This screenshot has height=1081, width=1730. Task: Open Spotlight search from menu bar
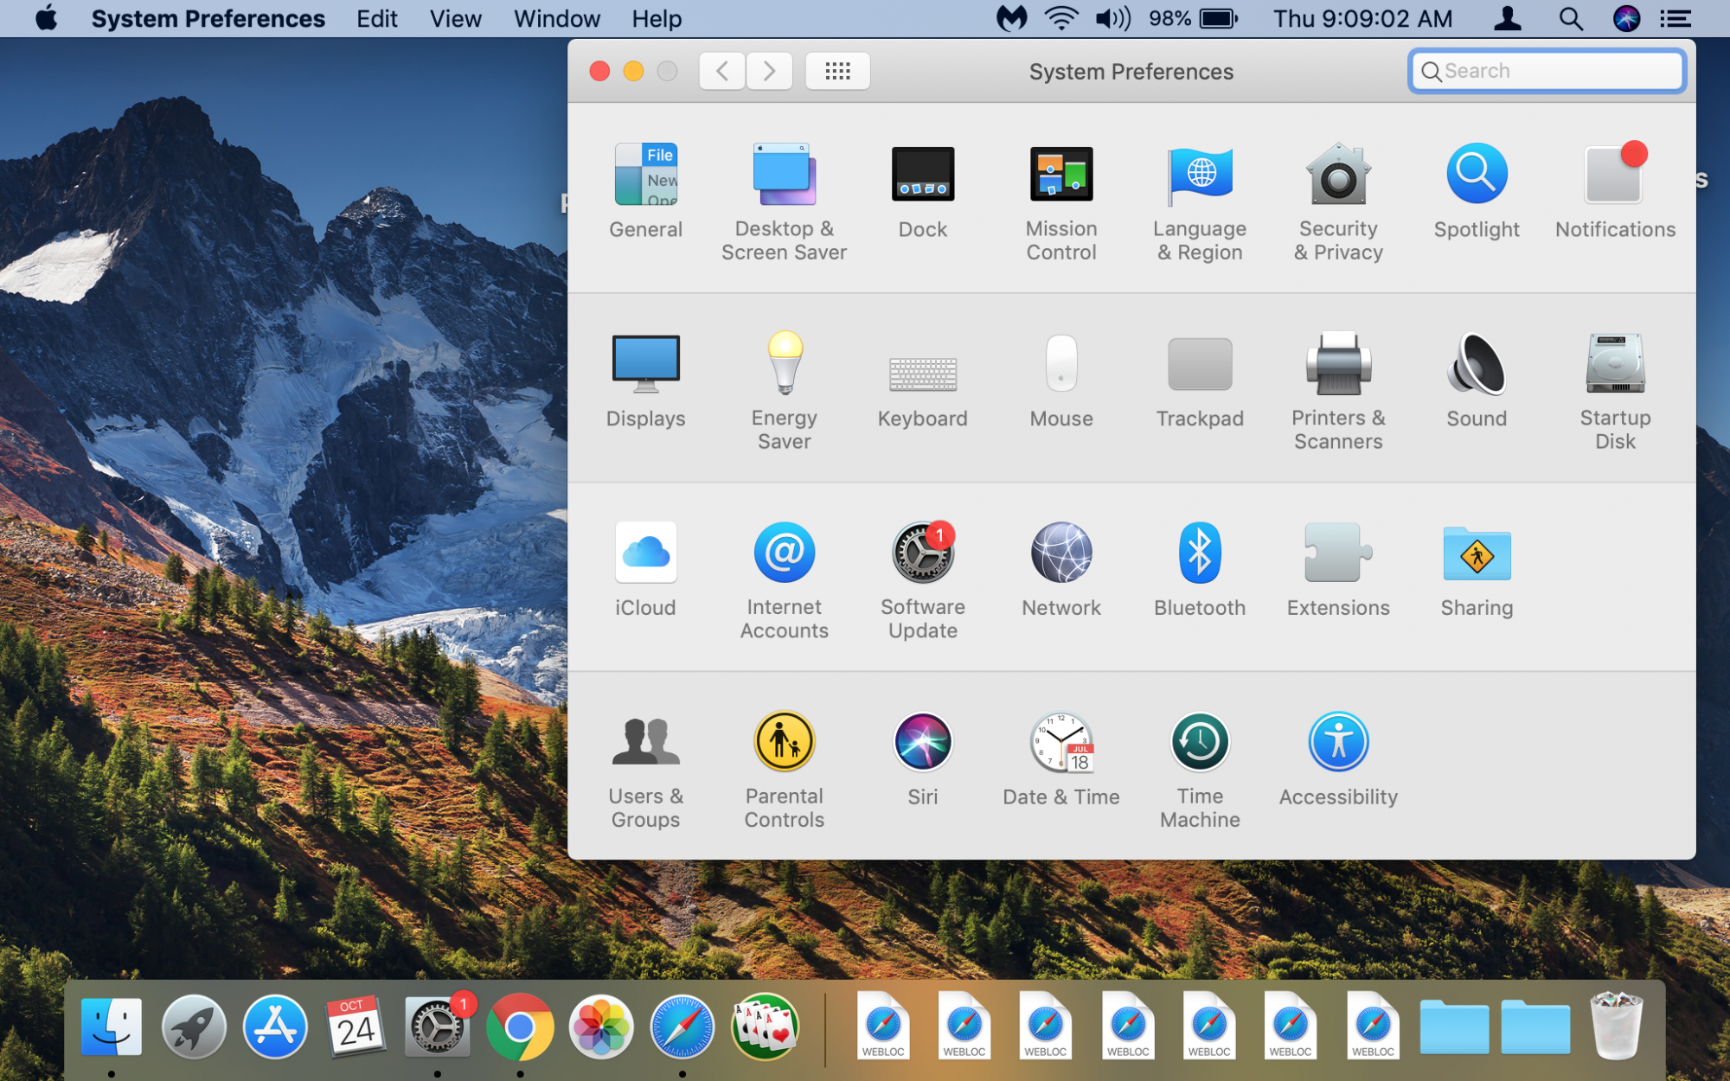(1571, 18)
